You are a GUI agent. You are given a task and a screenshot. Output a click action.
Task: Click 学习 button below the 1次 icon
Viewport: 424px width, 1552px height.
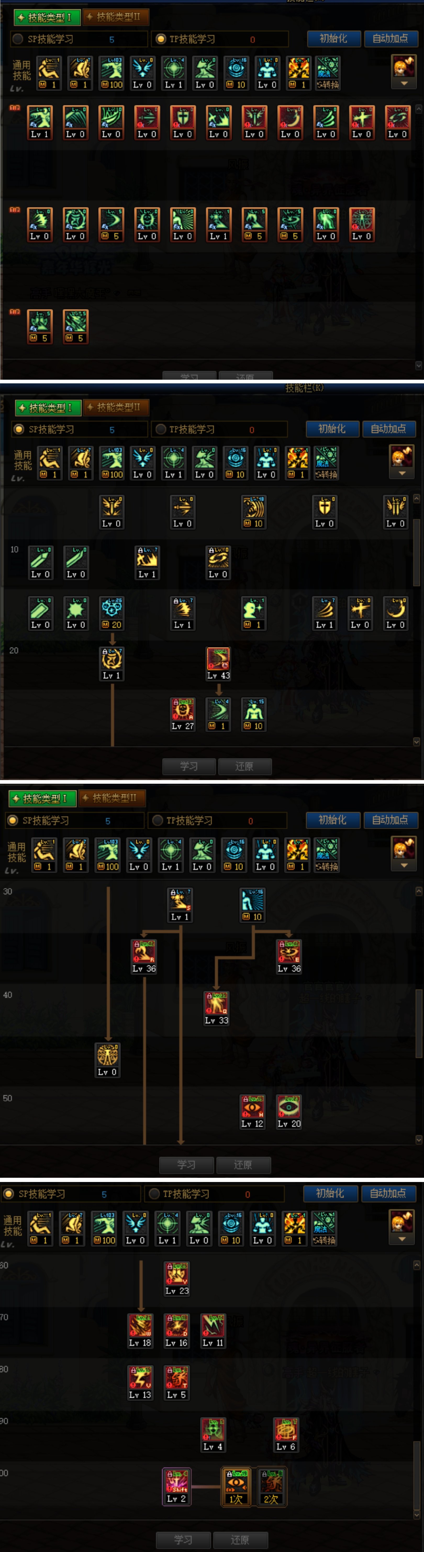tap(183, 1539)
